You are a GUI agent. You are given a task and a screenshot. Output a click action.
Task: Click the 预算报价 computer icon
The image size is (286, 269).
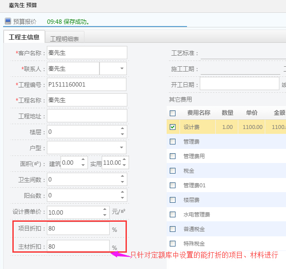pyautogui.click(x=8, y=21)
